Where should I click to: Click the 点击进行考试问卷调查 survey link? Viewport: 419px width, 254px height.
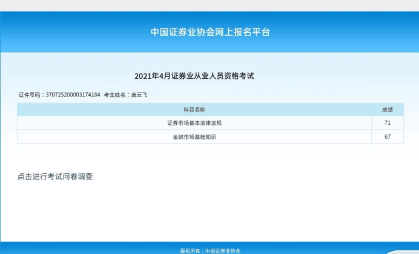(x=55, y=177)
